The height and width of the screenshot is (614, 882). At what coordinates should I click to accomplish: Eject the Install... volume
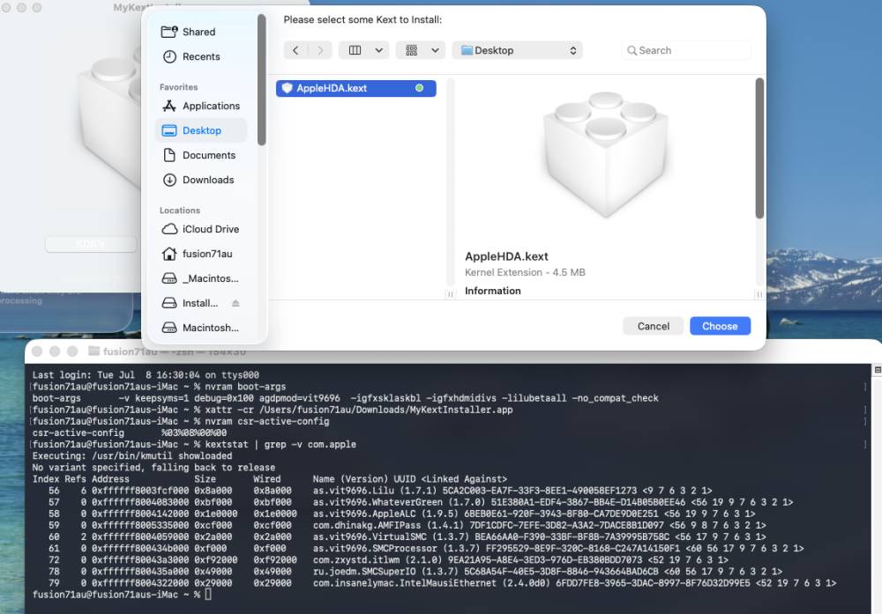click(235, 303)
